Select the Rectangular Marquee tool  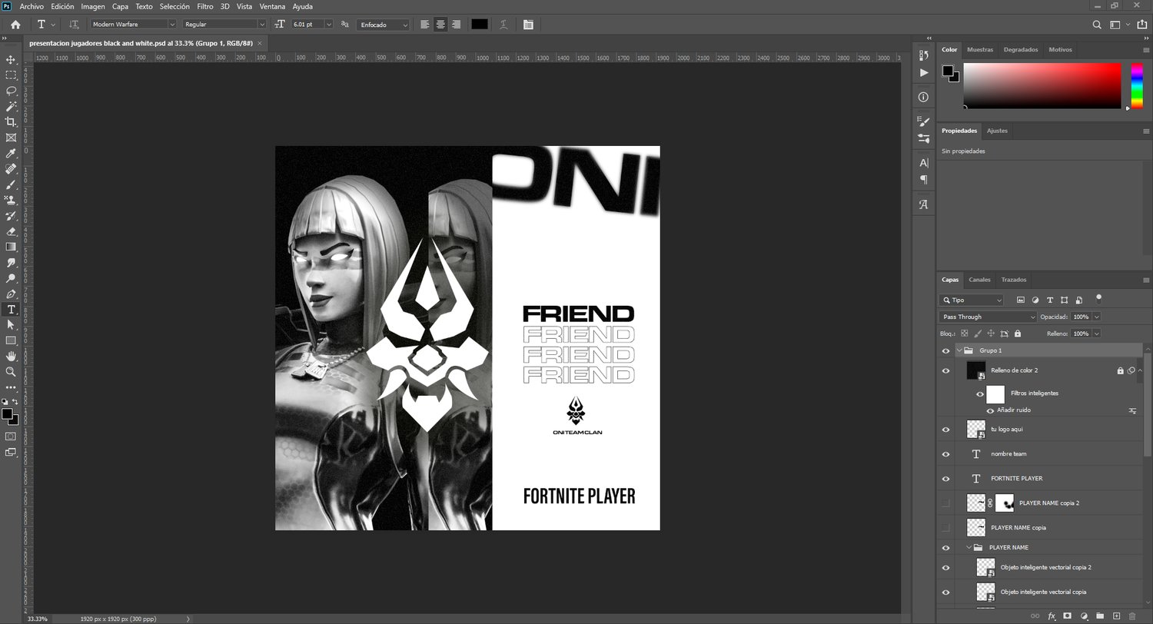(11, 75)
